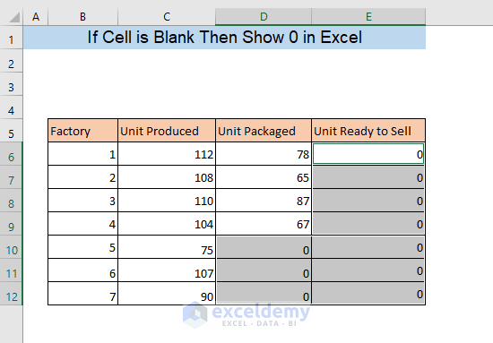Select column B header

coord(83,17)
